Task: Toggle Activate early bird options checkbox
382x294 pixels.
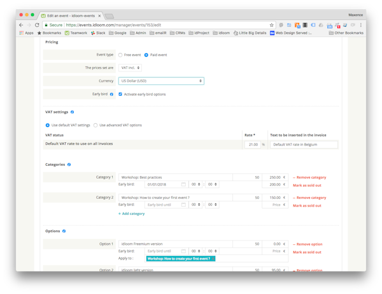Action: [120, 94]
